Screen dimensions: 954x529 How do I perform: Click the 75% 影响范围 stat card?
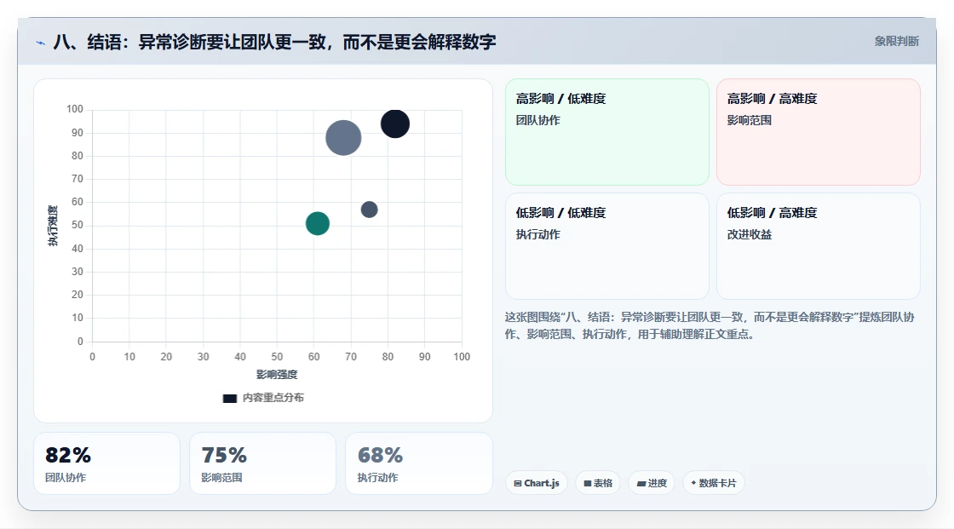click(x=263, y=463)
